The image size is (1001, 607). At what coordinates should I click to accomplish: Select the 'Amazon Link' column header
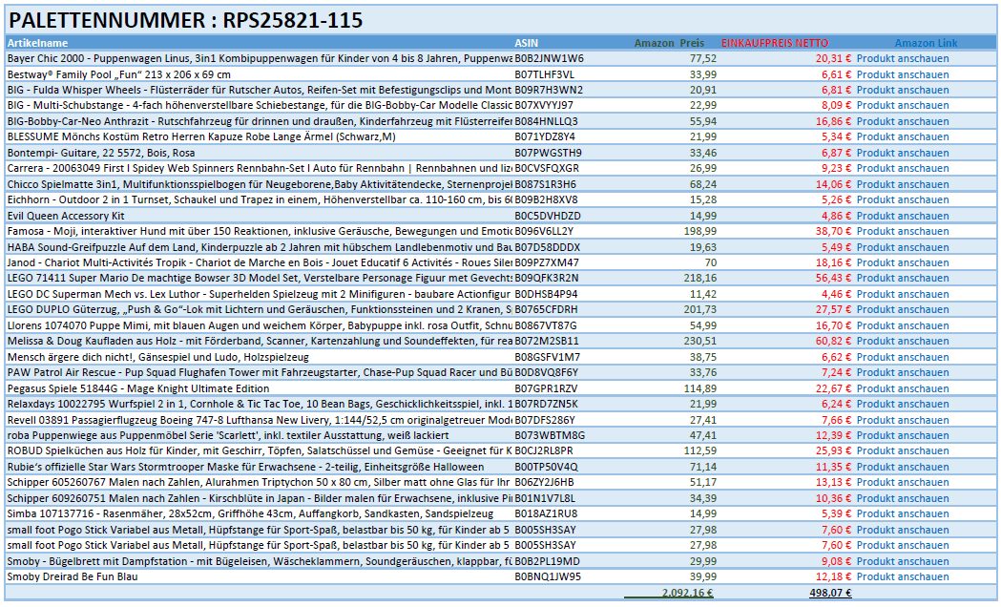click(x=926, y=43)
